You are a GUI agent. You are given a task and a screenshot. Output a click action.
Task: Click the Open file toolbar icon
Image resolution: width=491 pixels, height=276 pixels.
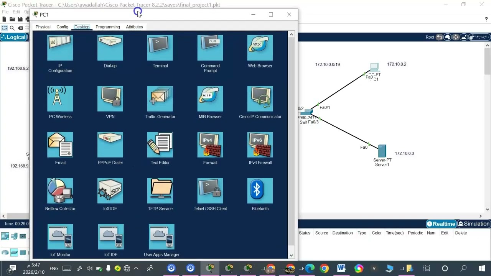point(12,19)
